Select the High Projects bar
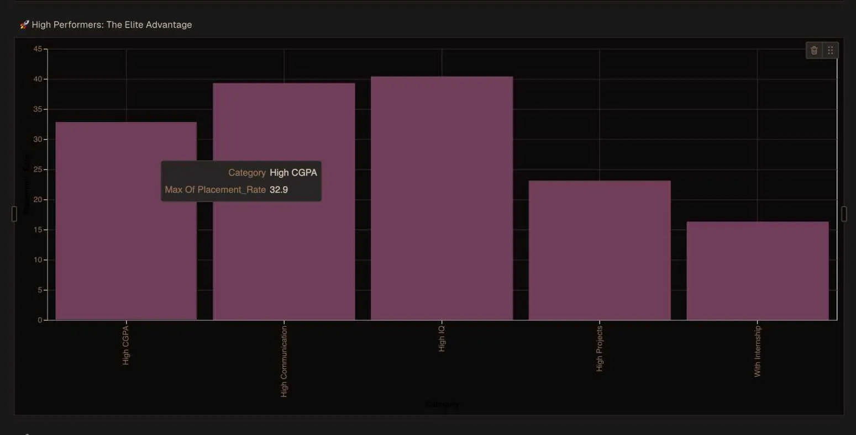The height and width of the screenshot is (435, 856). click(599, 248)
